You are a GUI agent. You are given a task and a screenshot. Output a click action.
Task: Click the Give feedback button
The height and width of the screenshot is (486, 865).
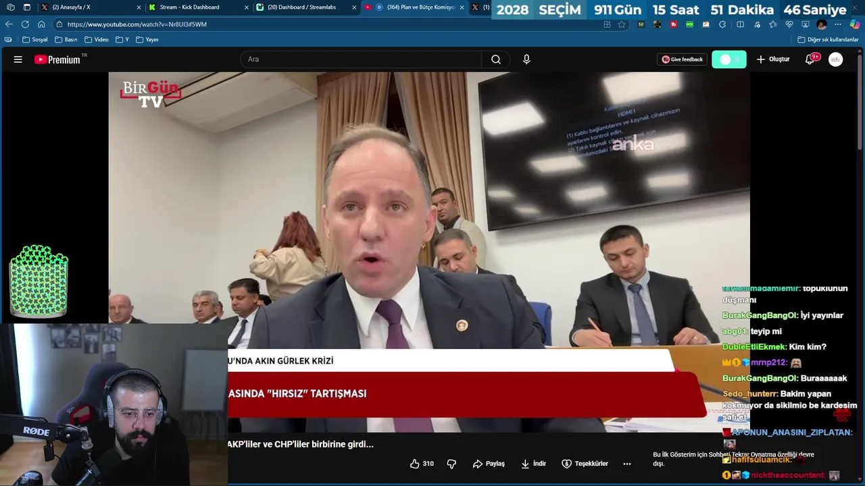click(682, 59)
